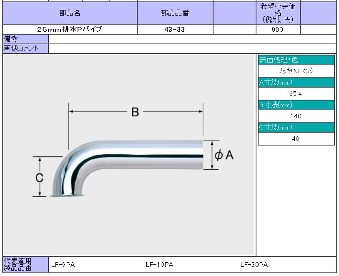Open applicable product LF-10PA
Image resolution: width=339 pixels, height=276 pixels.
(x=159, y=265)
